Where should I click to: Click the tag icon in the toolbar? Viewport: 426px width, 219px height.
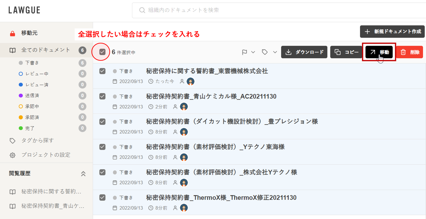(265, 52)
